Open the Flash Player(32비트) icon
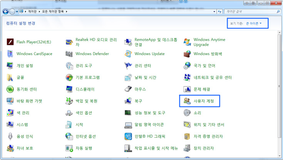The width and height of the screenshot is (283, 160). (x=10, y=42)
